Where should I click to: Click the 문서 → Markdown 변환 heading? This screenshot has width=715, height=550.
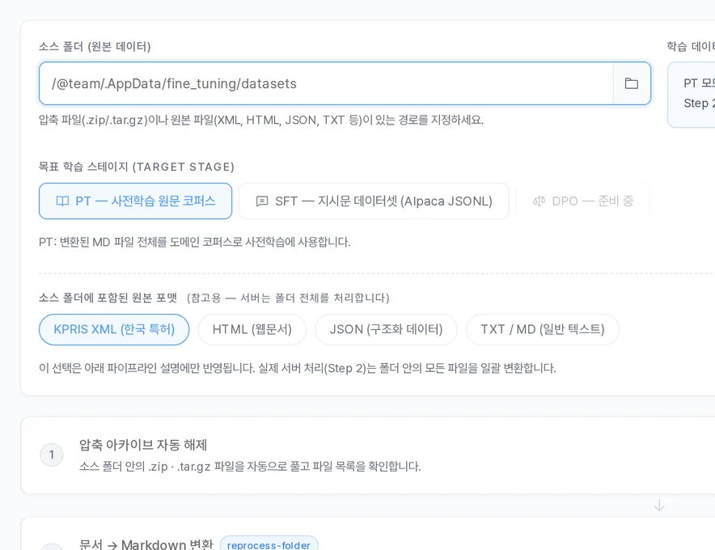(x=146, y=544)
